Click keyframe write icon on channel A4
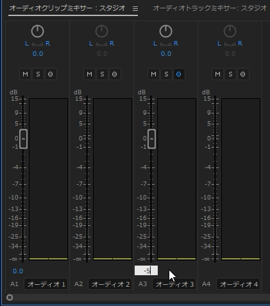This screenshot has height=306, width=270. [x=243, y=74]
